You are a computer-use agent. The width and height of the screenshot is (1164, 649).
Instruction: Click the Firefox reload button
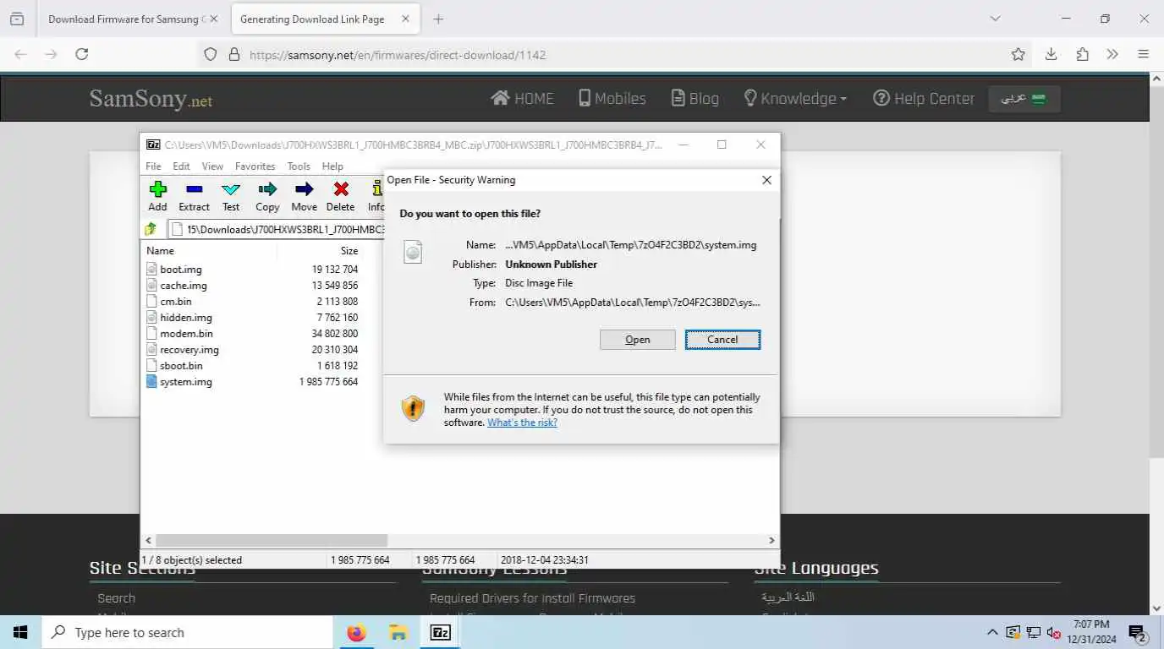pos(82,54)
